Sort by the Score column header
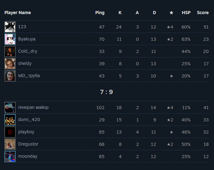The width and height of the screenshot is (214, 170). click(203, 13)
